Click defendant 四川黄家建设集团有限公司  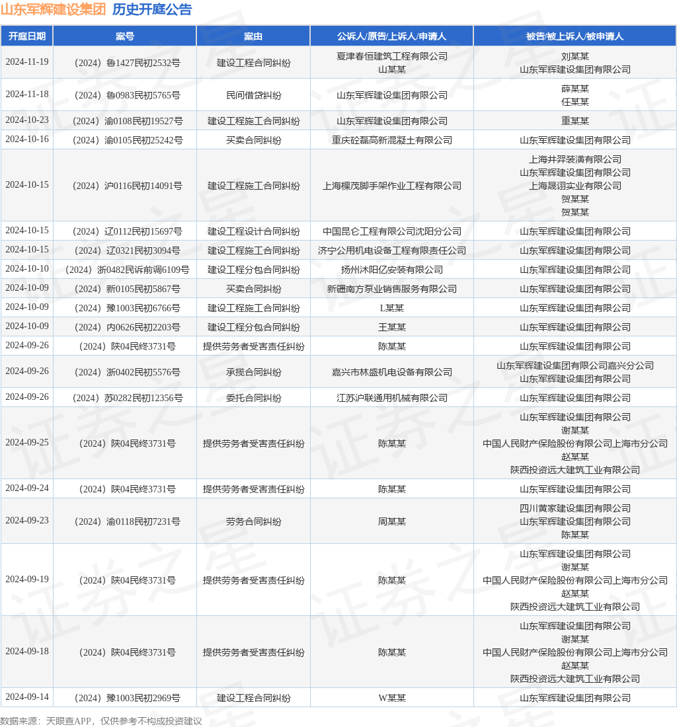point(575,509)
